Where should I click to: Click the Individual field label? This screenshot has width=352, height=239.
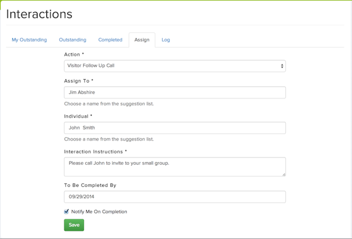[78, 117]
